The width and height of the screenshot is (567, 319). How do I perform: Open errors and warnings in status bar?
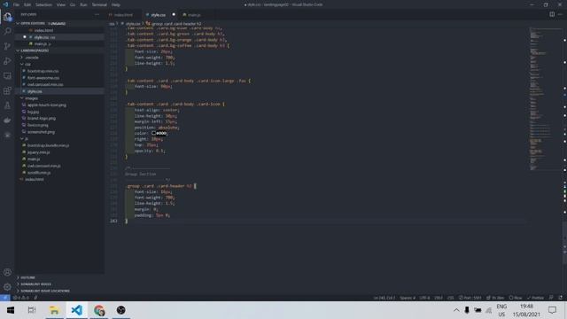[20, 298]
